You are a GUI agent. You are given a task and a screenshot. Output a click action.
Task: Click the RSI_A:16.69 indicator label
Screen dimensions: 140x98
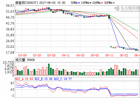pos(24,79)
